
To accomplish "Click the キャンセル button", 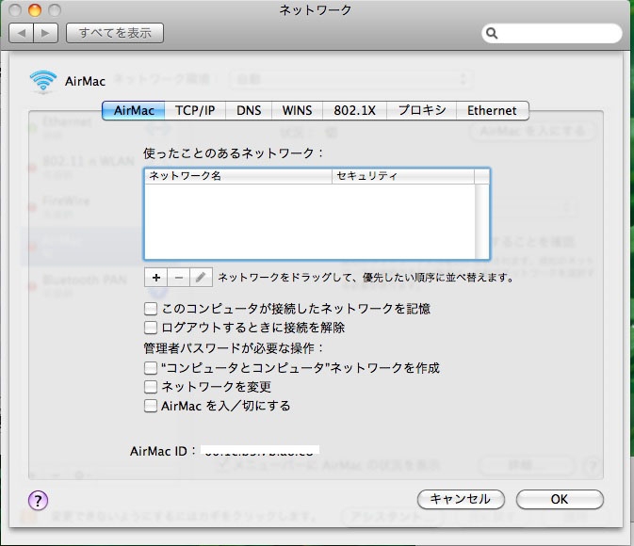I will pos(460,499).
